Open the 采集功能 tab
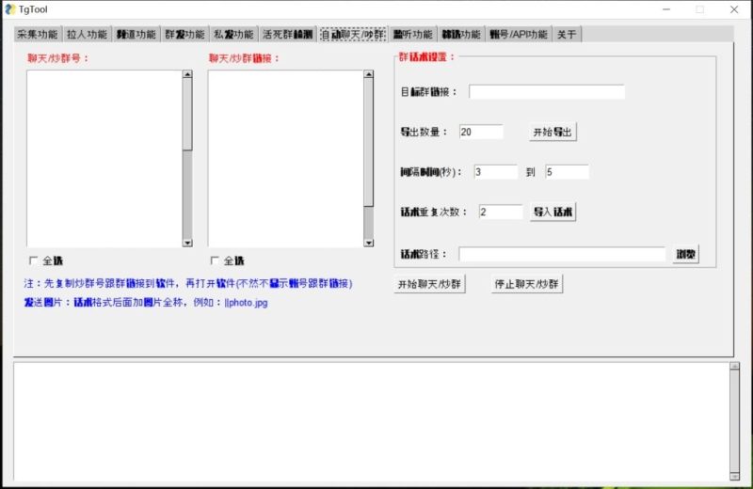The width and height of the screenshot is (753, 489). (38, 35)
